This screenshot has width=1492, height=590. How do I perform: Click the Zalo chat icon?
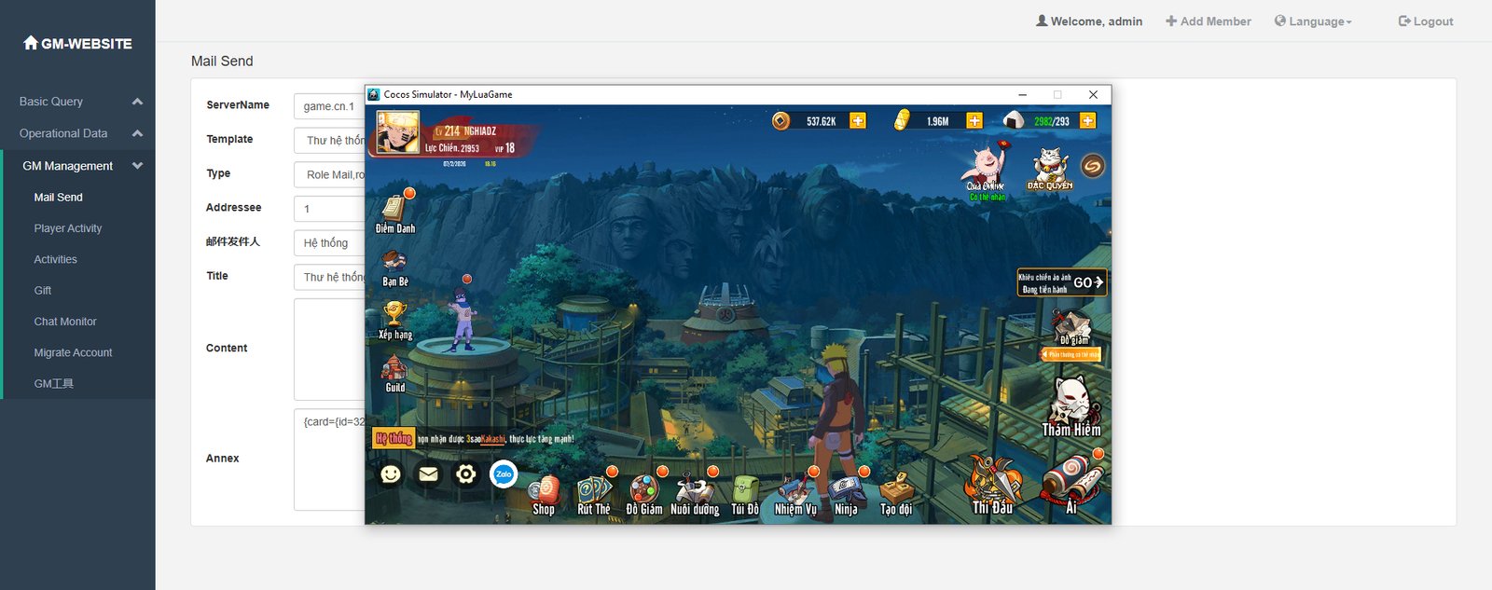tap(504, 474)
